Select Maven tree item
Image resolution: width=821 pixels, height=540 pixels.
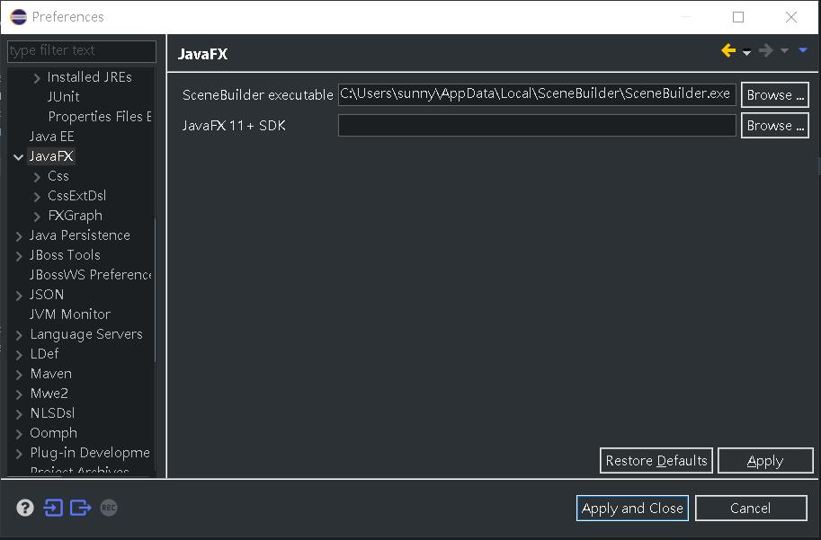point(50,374)
